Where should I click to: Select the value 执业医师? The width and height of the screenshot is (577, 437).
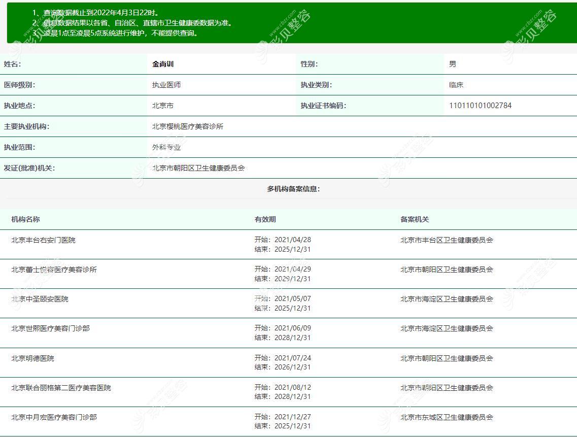pos(166,85)
